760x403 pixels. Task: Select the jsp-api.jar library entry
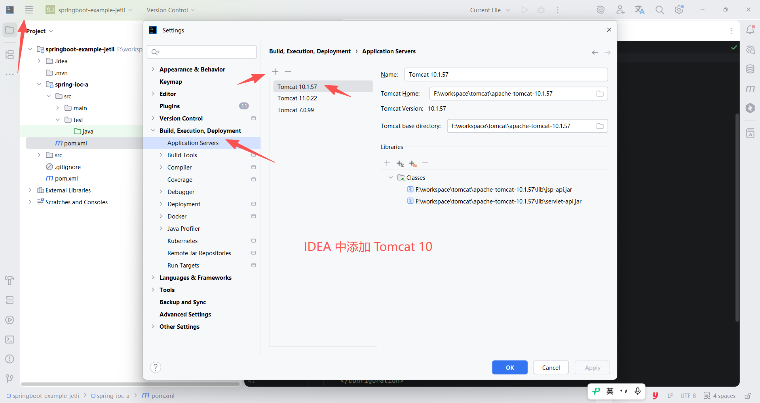[490, 190]
